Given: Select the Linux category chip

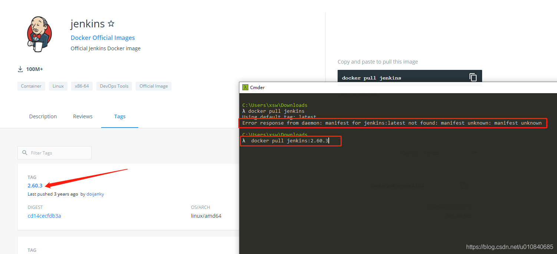Looking at the screenshot, I should (x=58, y=86).
